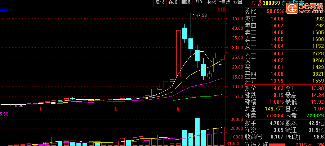Click the leftmost red S event marker
Image resolution: width=325 pixels, height=146 pixels.
pyautogui.click(x=41, y=109)
